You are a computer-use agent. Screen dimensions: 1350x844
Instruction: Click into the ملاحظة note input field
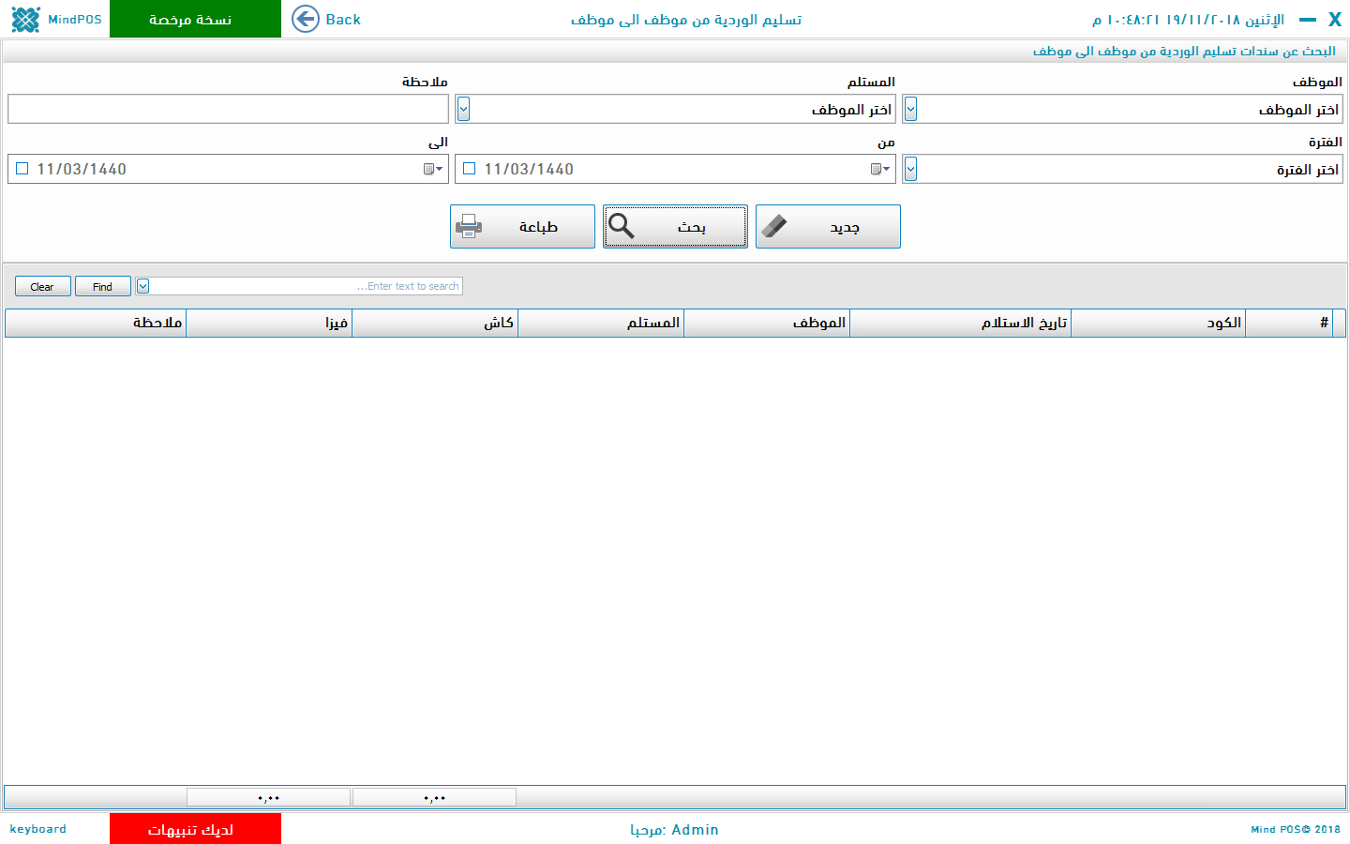(x=228, y=109)
